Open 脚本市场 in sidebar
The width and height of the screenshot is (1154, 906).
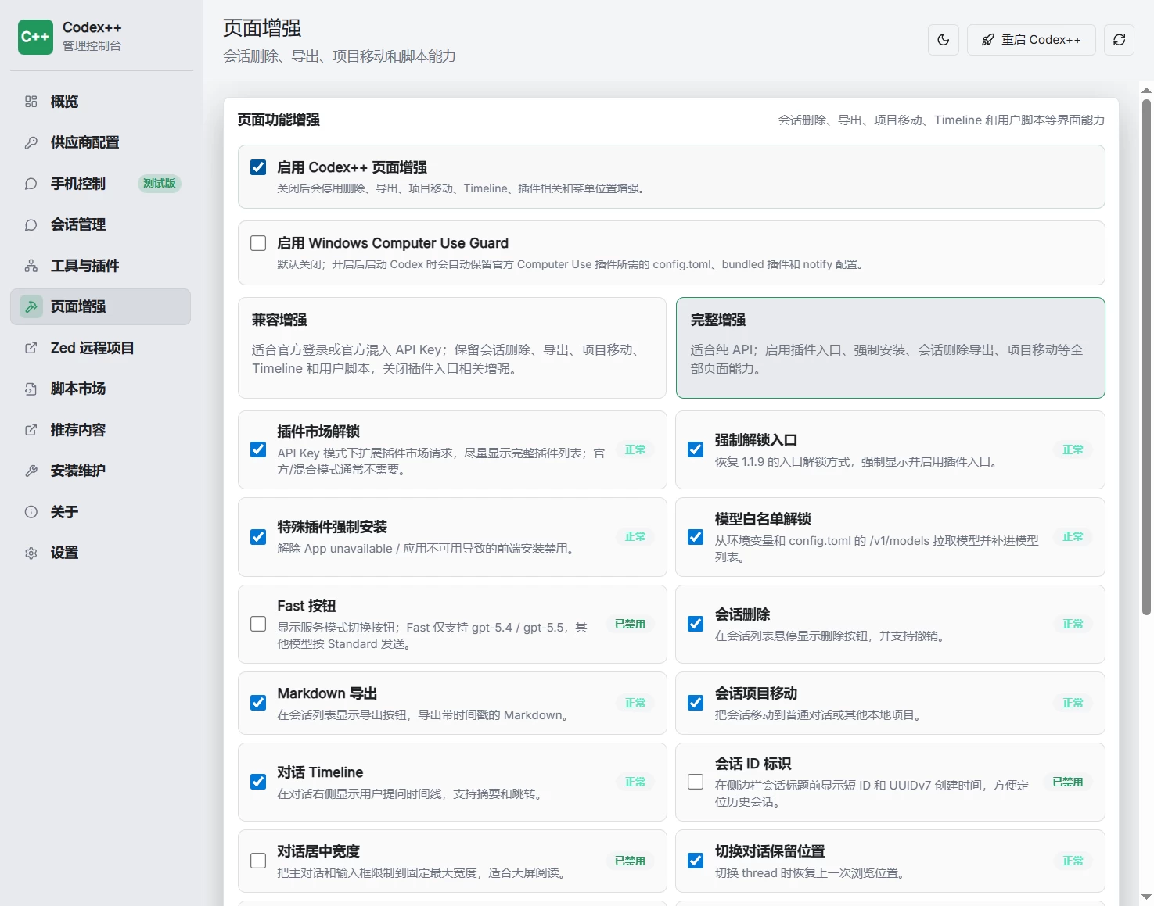(x=101, y=389)
